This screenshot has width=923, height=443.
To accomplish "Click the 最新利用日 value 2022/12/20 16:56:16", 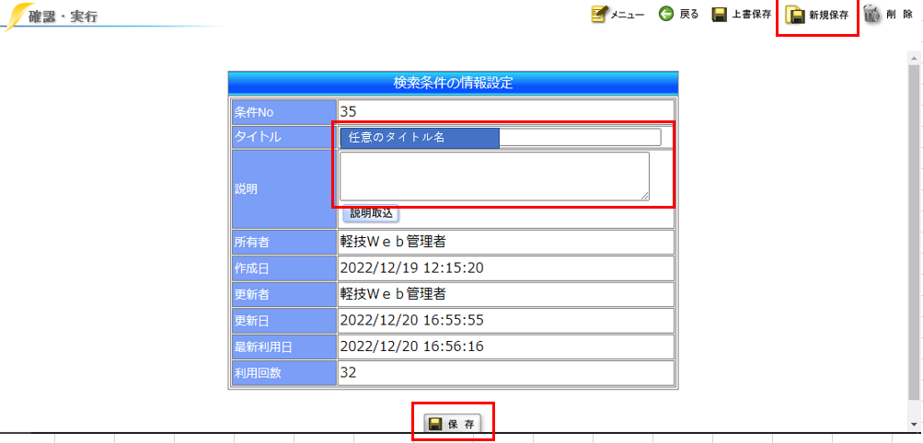I will [x=412, y=346].
